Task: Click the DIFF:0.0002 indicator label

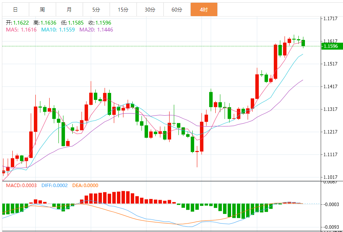Action: 55,186
